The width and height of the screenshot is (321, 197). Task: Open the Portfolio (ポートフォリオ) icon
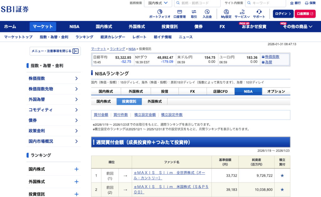coord(160,14)
